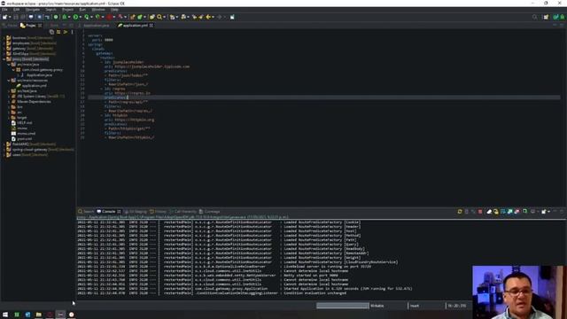Click the progress bar in the status bar

tap(343, 306)
